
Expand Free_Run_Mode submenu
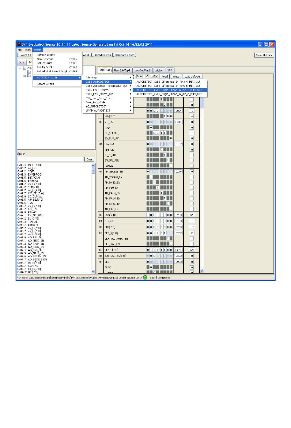(x=107, y=102)
